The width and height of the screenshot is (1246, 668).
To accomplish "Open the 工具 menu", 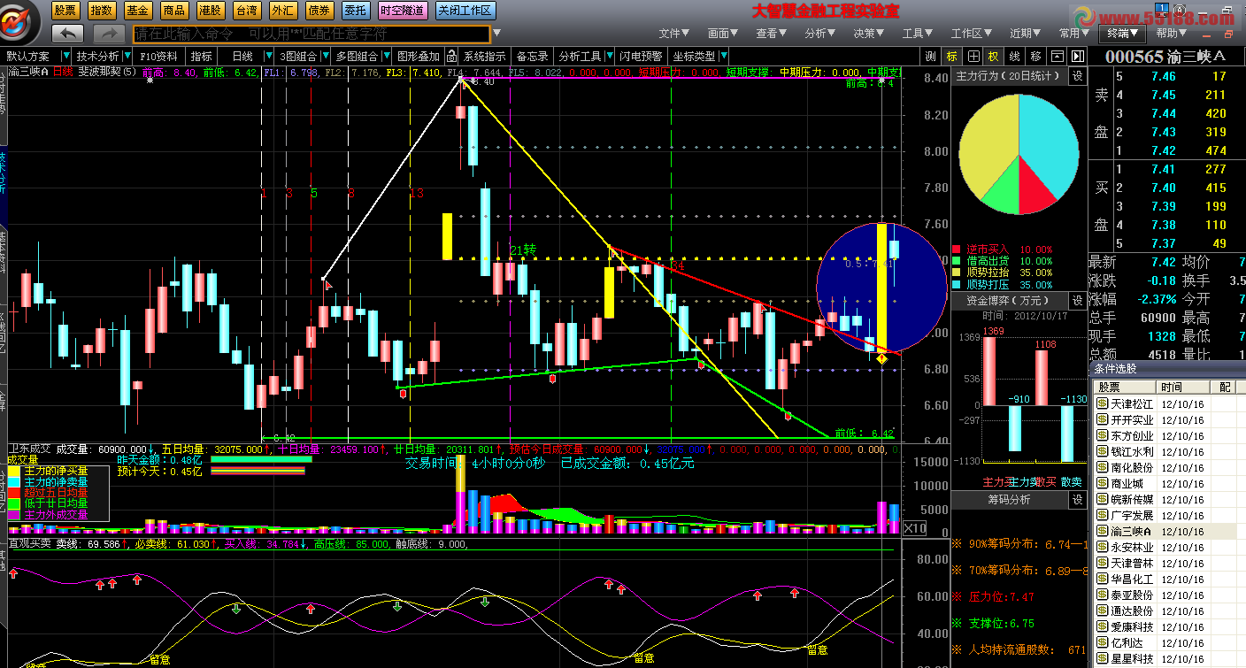I will tap(918, 34).
